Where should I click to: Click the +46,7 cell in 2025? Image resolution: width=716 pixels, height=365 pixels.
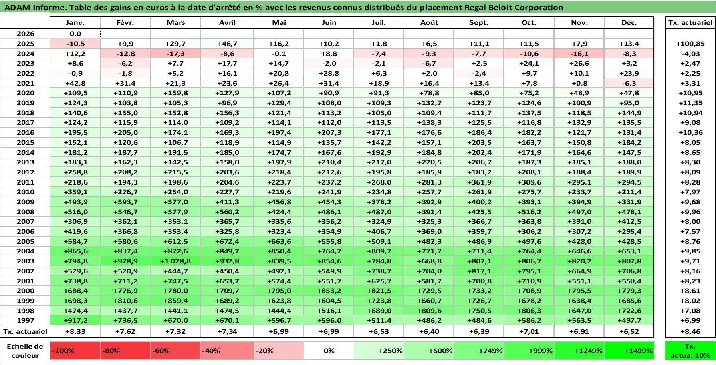tap(227, 44)
